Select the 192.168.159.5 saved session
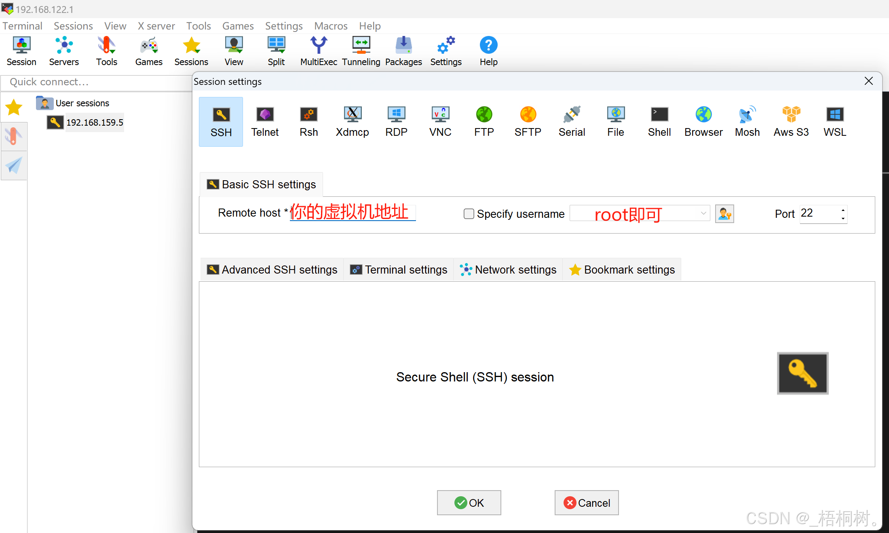Image resolution: width=889 pixels, height=533 pixels. (94, 122)
